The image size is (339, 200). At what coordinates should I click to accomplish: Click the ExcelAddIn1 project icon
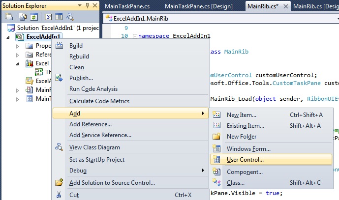[20, 37]
